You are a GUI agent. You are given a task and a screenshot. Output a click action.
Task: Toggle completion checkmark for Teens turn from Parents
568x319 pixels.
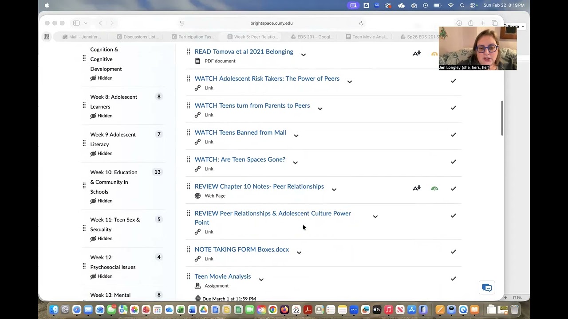[453, 108]
